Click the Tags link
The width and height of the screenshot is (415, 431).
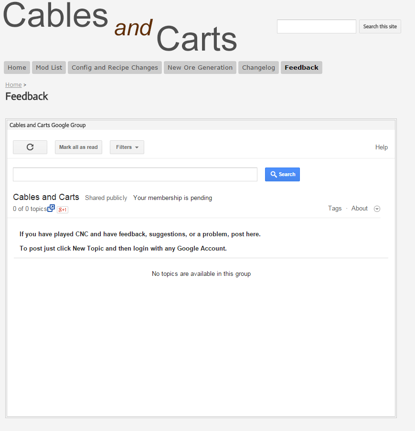(335, 208)
